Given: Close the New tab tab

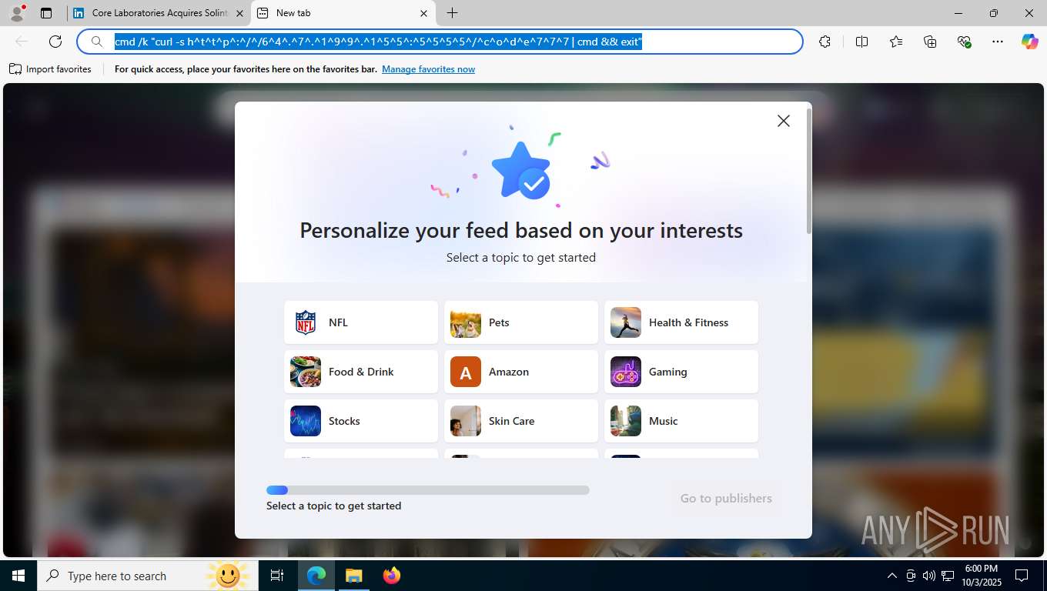Looking at the screenshot, I should click(x=423, y=13).
